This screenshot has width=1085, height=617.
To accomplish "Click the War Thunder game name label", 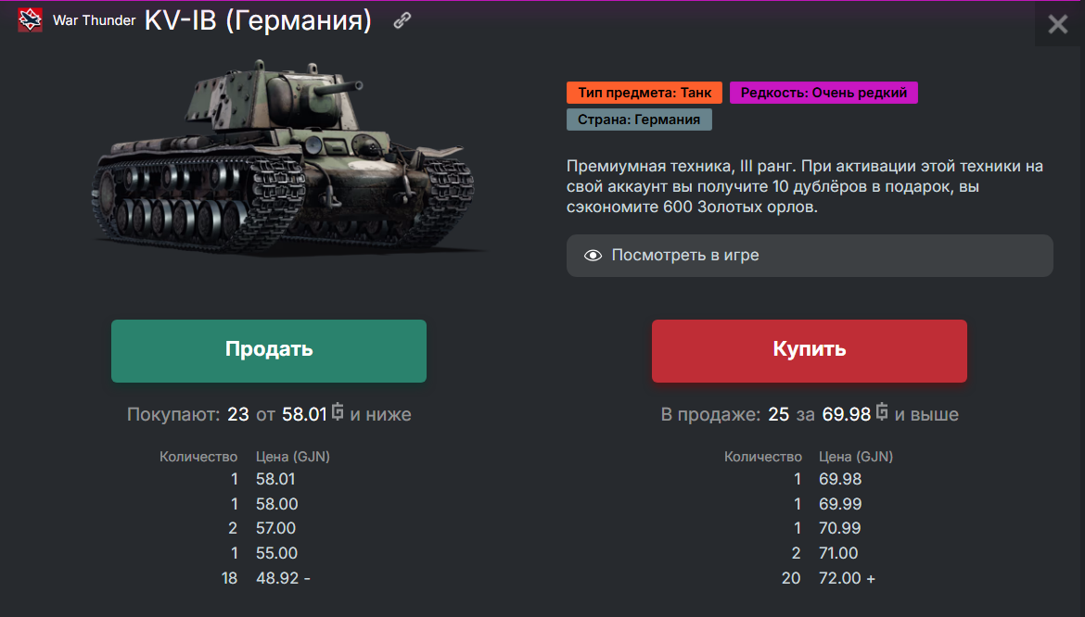I will pyautogui.click(x=94, y=20).
